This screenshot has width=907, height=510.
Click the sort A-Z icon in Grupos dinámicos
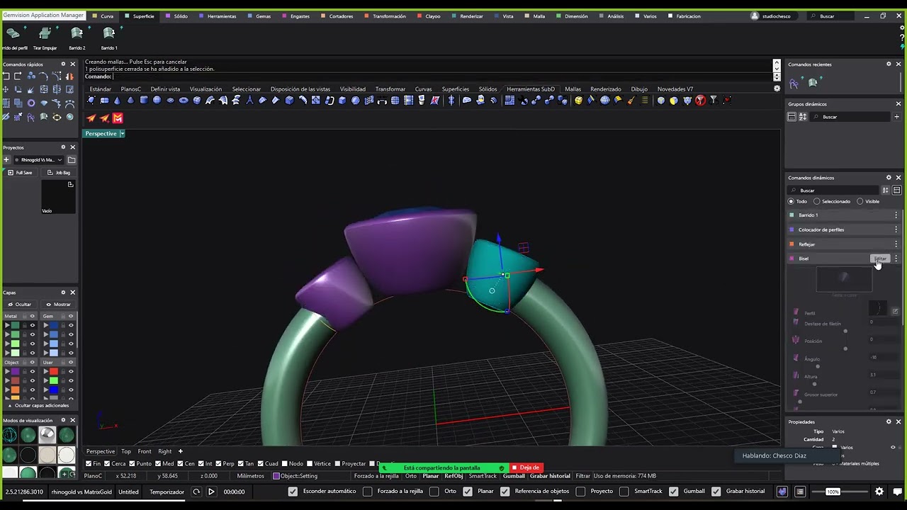pos(803,117)
